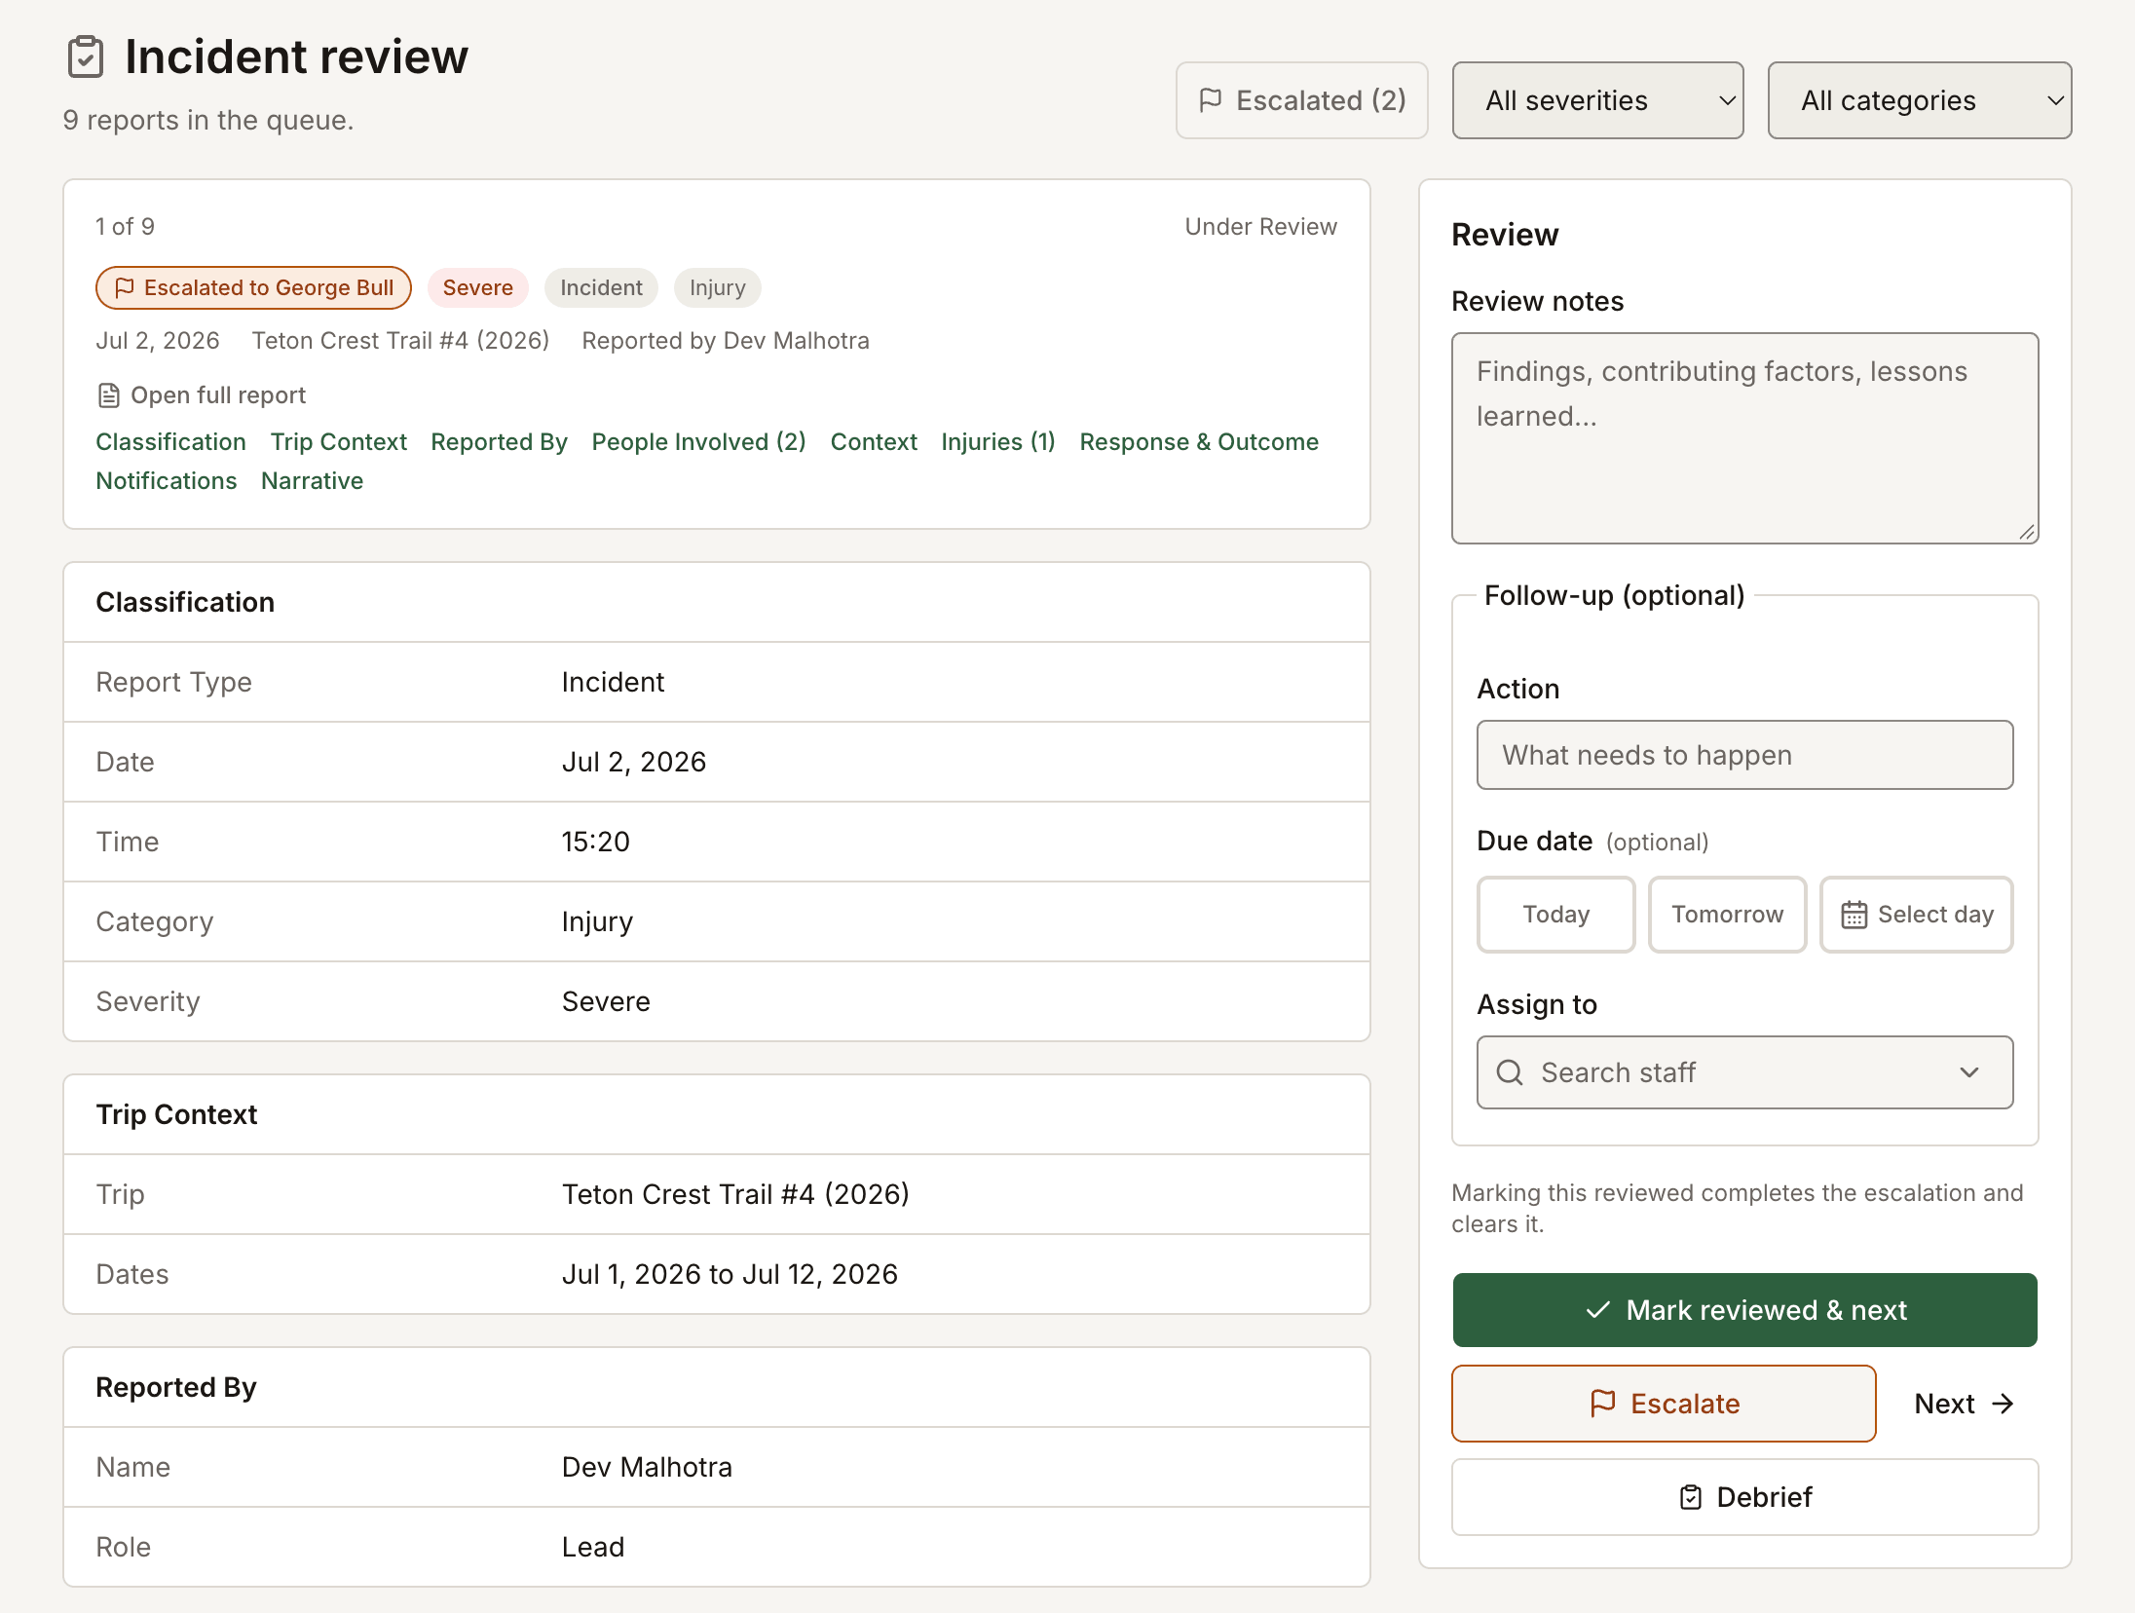This screenshot has width=2135, height=1613.
Task: Open the All severities dropdown
Action: 1597,100
